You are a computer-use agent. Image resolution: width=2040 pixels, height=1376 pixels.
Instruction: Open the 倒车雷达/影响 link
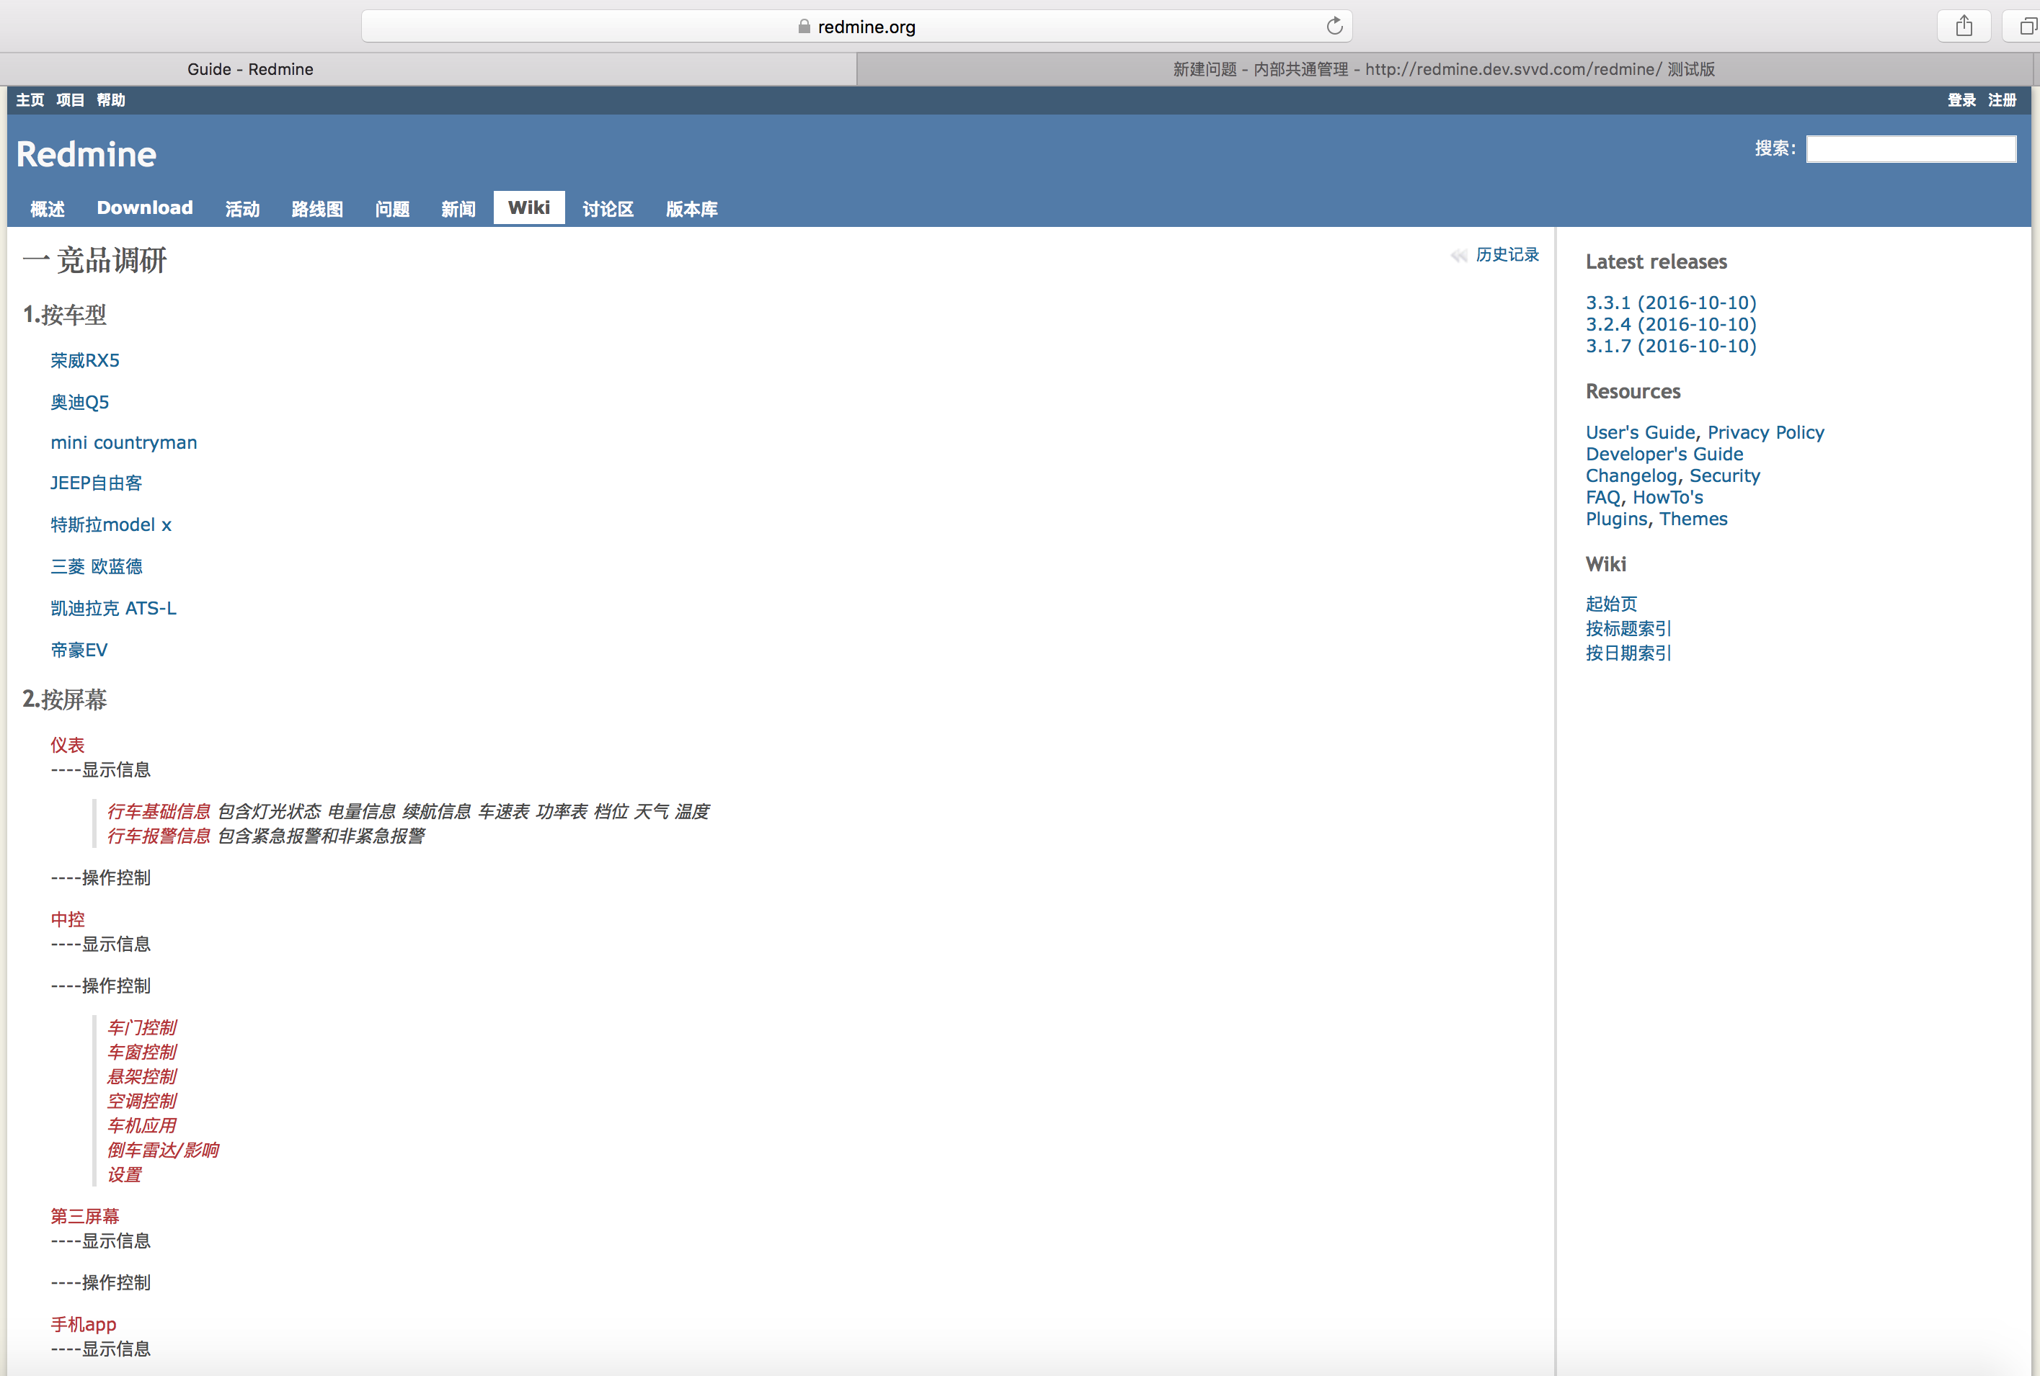point(163,1151)
